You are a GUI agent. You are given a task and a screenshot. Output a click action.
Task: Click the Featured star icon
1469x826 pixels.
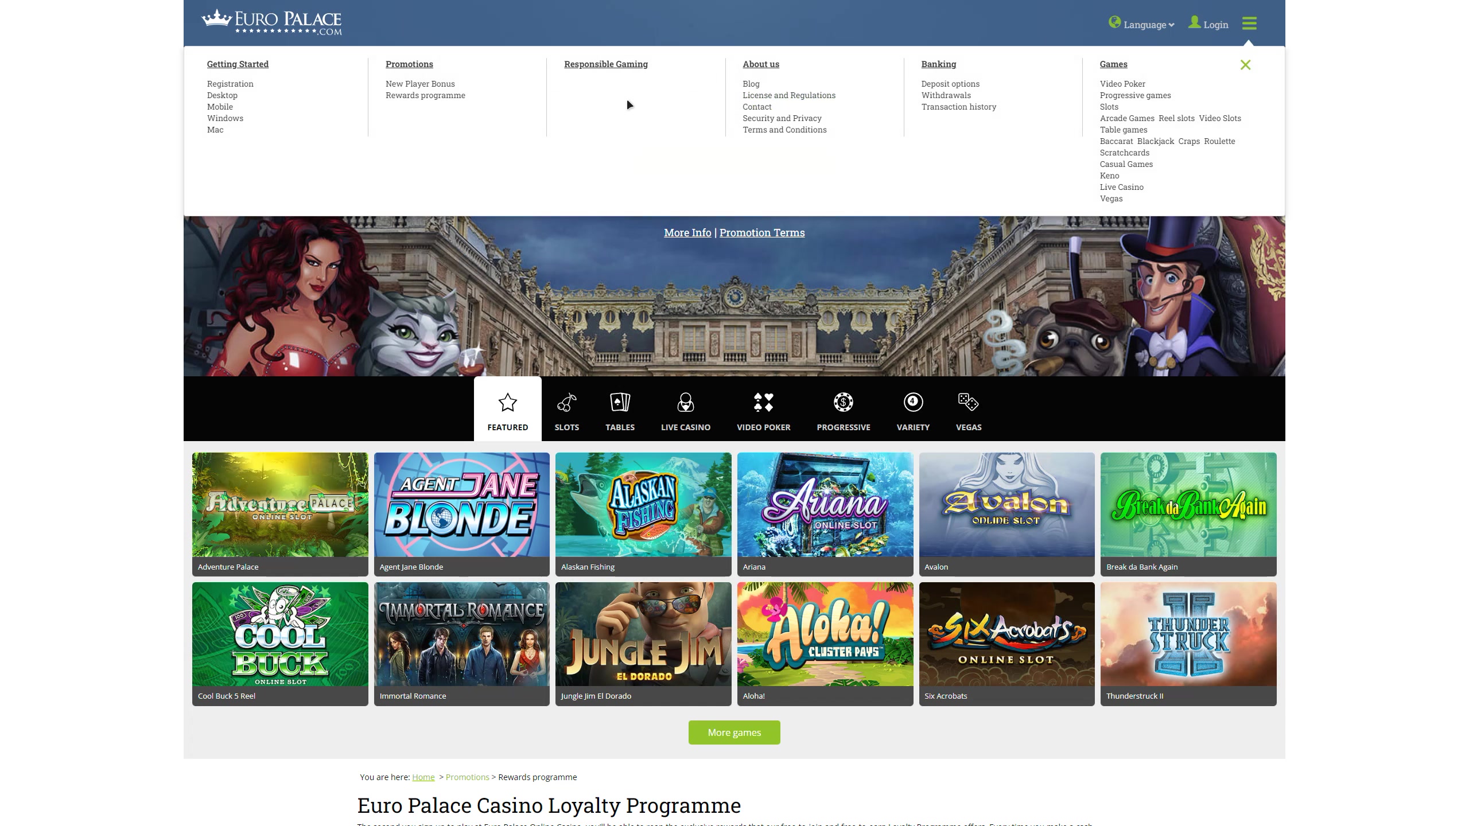pos(507,403)
